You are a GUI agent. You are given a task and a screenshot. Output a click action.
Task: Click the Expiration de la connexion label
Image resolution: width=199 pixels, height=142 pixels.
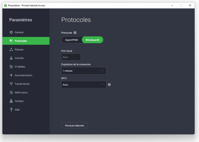[x=76, y=64]
